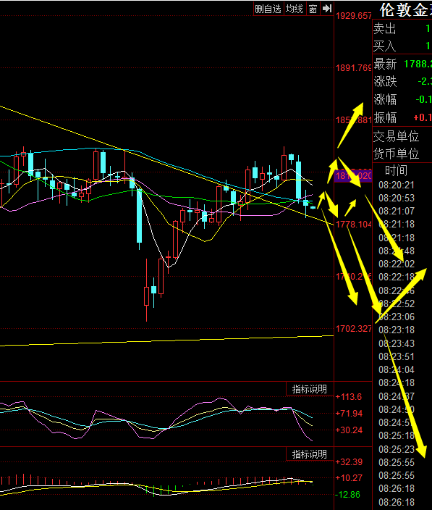Click the 窗 window button

tap(313, 9)
